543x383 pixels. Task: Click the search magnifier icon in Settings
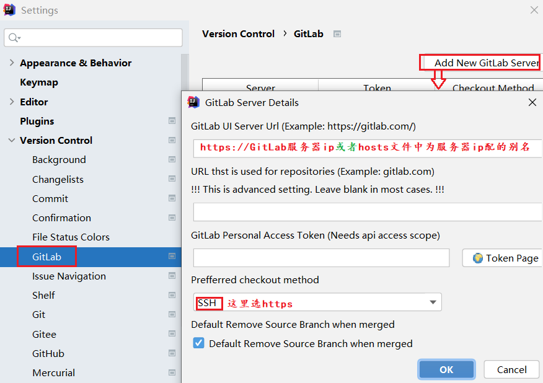pos(13,38)
